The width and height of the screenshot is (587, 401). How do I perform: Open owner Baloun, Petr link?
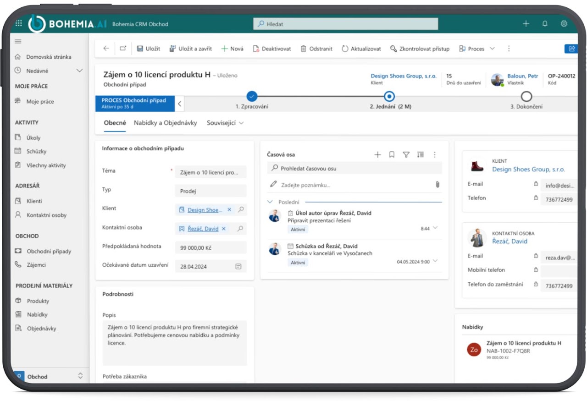coord(523,76)
